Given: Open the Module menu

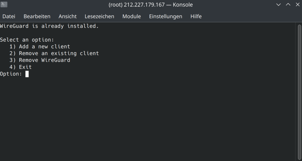Looking at the screenshot, I should point(132,16).
